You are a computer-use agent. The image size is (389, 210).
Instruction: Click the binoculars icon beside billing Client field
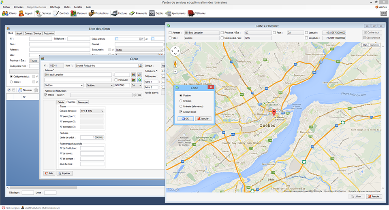(140, 95)
